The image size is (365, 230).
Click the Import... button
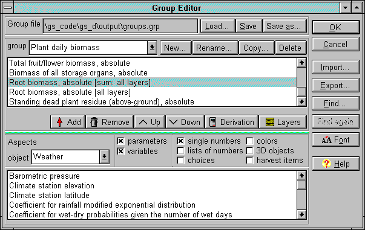(x=336, y=67)
